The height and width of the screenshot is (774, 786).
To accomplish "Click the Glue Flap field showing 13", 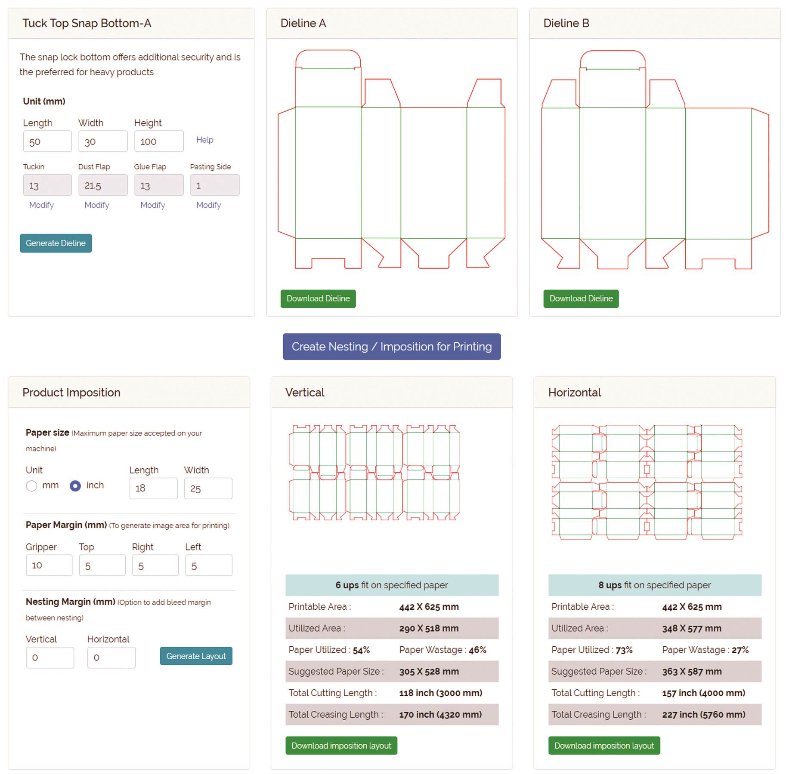I will [159, 185].
